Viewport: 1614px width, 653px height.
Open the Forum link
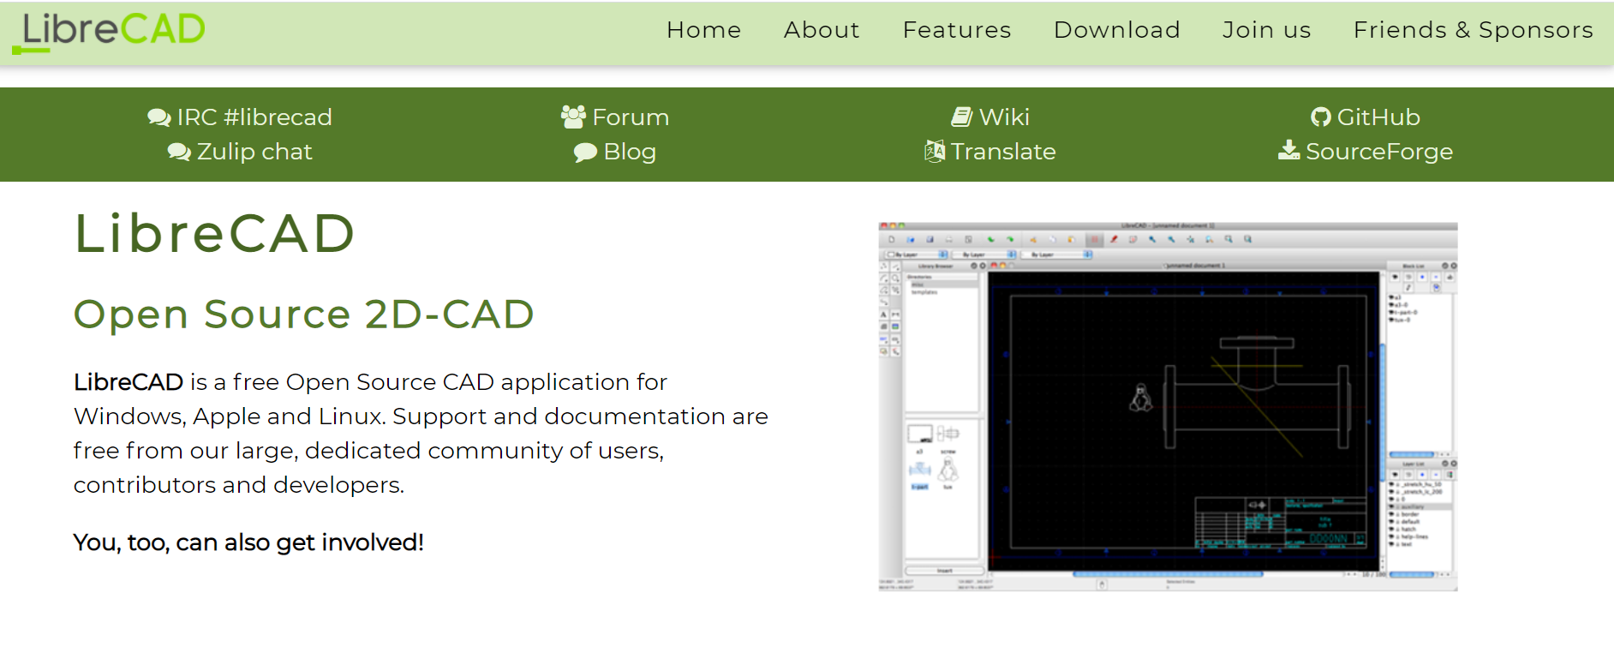(631, 117)
